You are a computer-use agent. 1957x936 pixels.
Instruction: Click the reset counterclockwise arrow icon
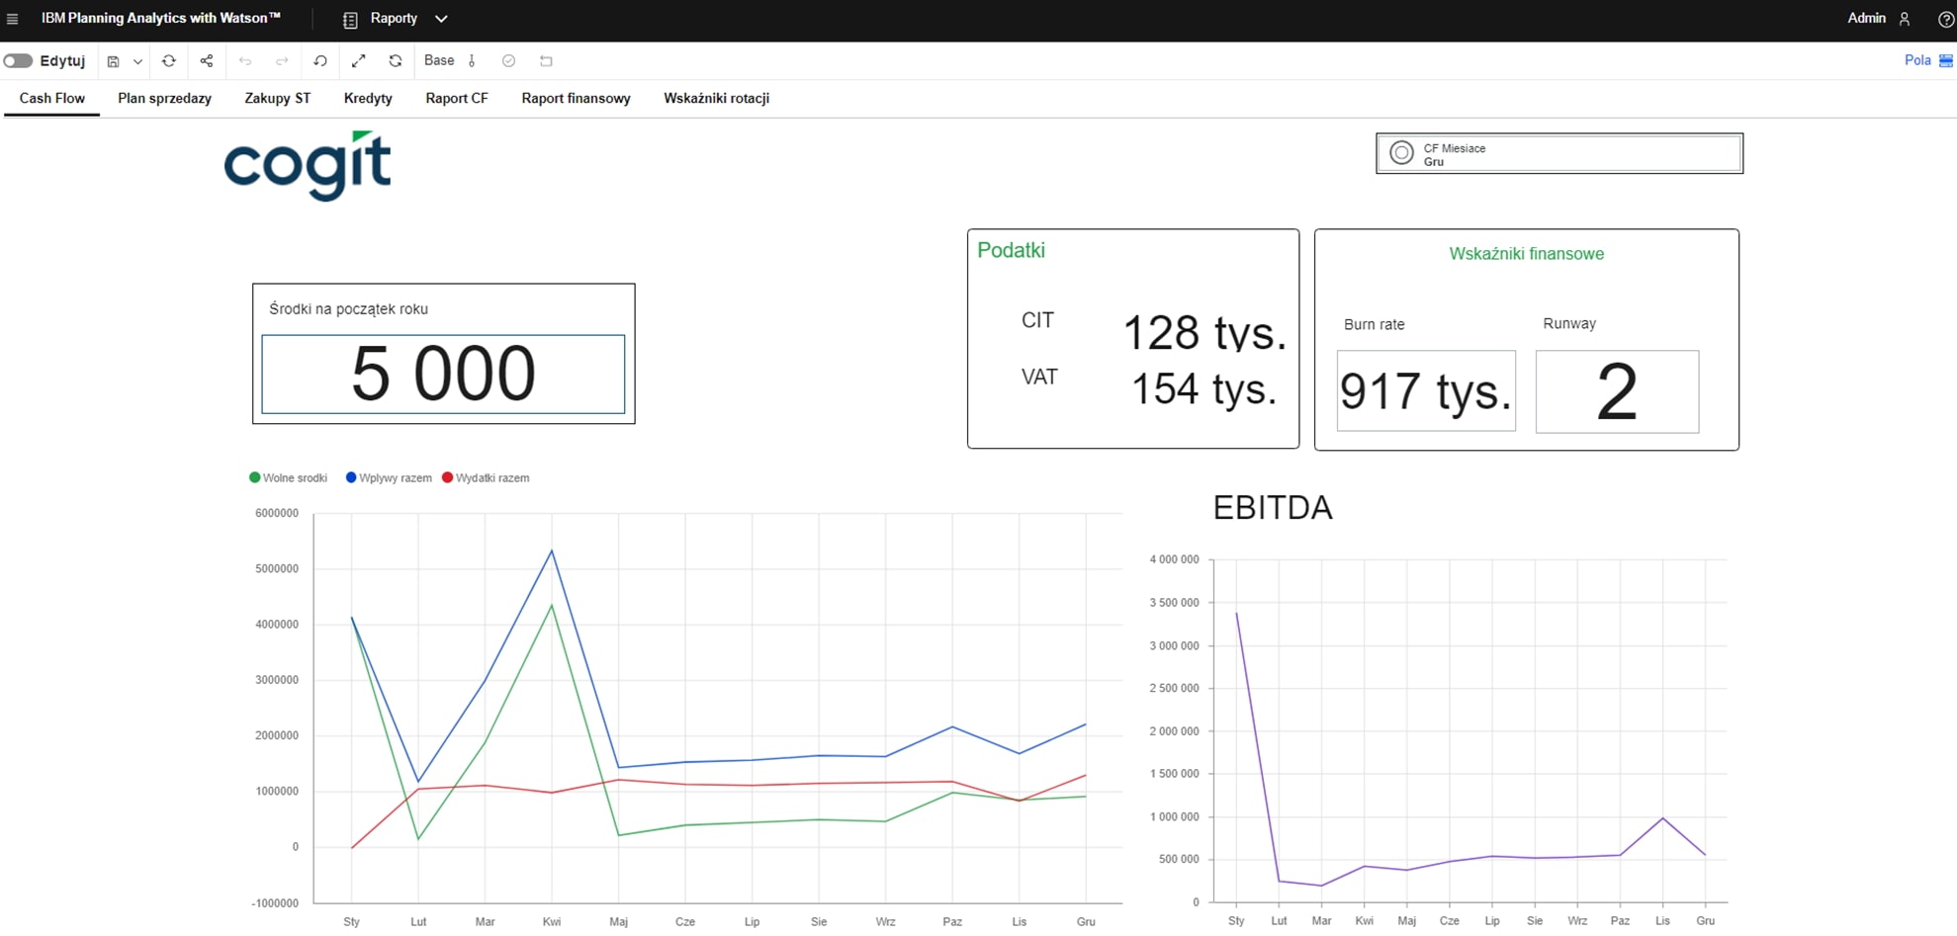320,61
